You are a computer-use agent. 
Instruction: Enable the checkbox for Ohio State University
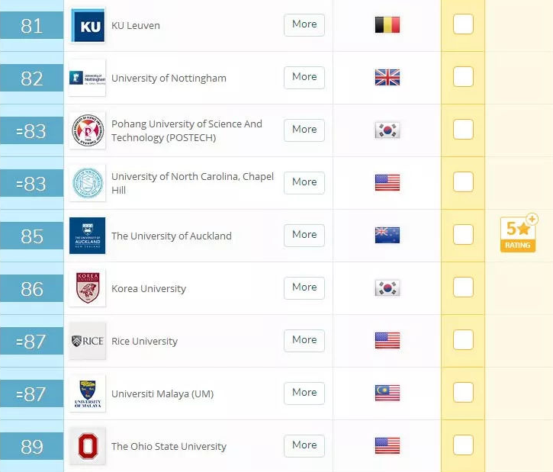463,445
